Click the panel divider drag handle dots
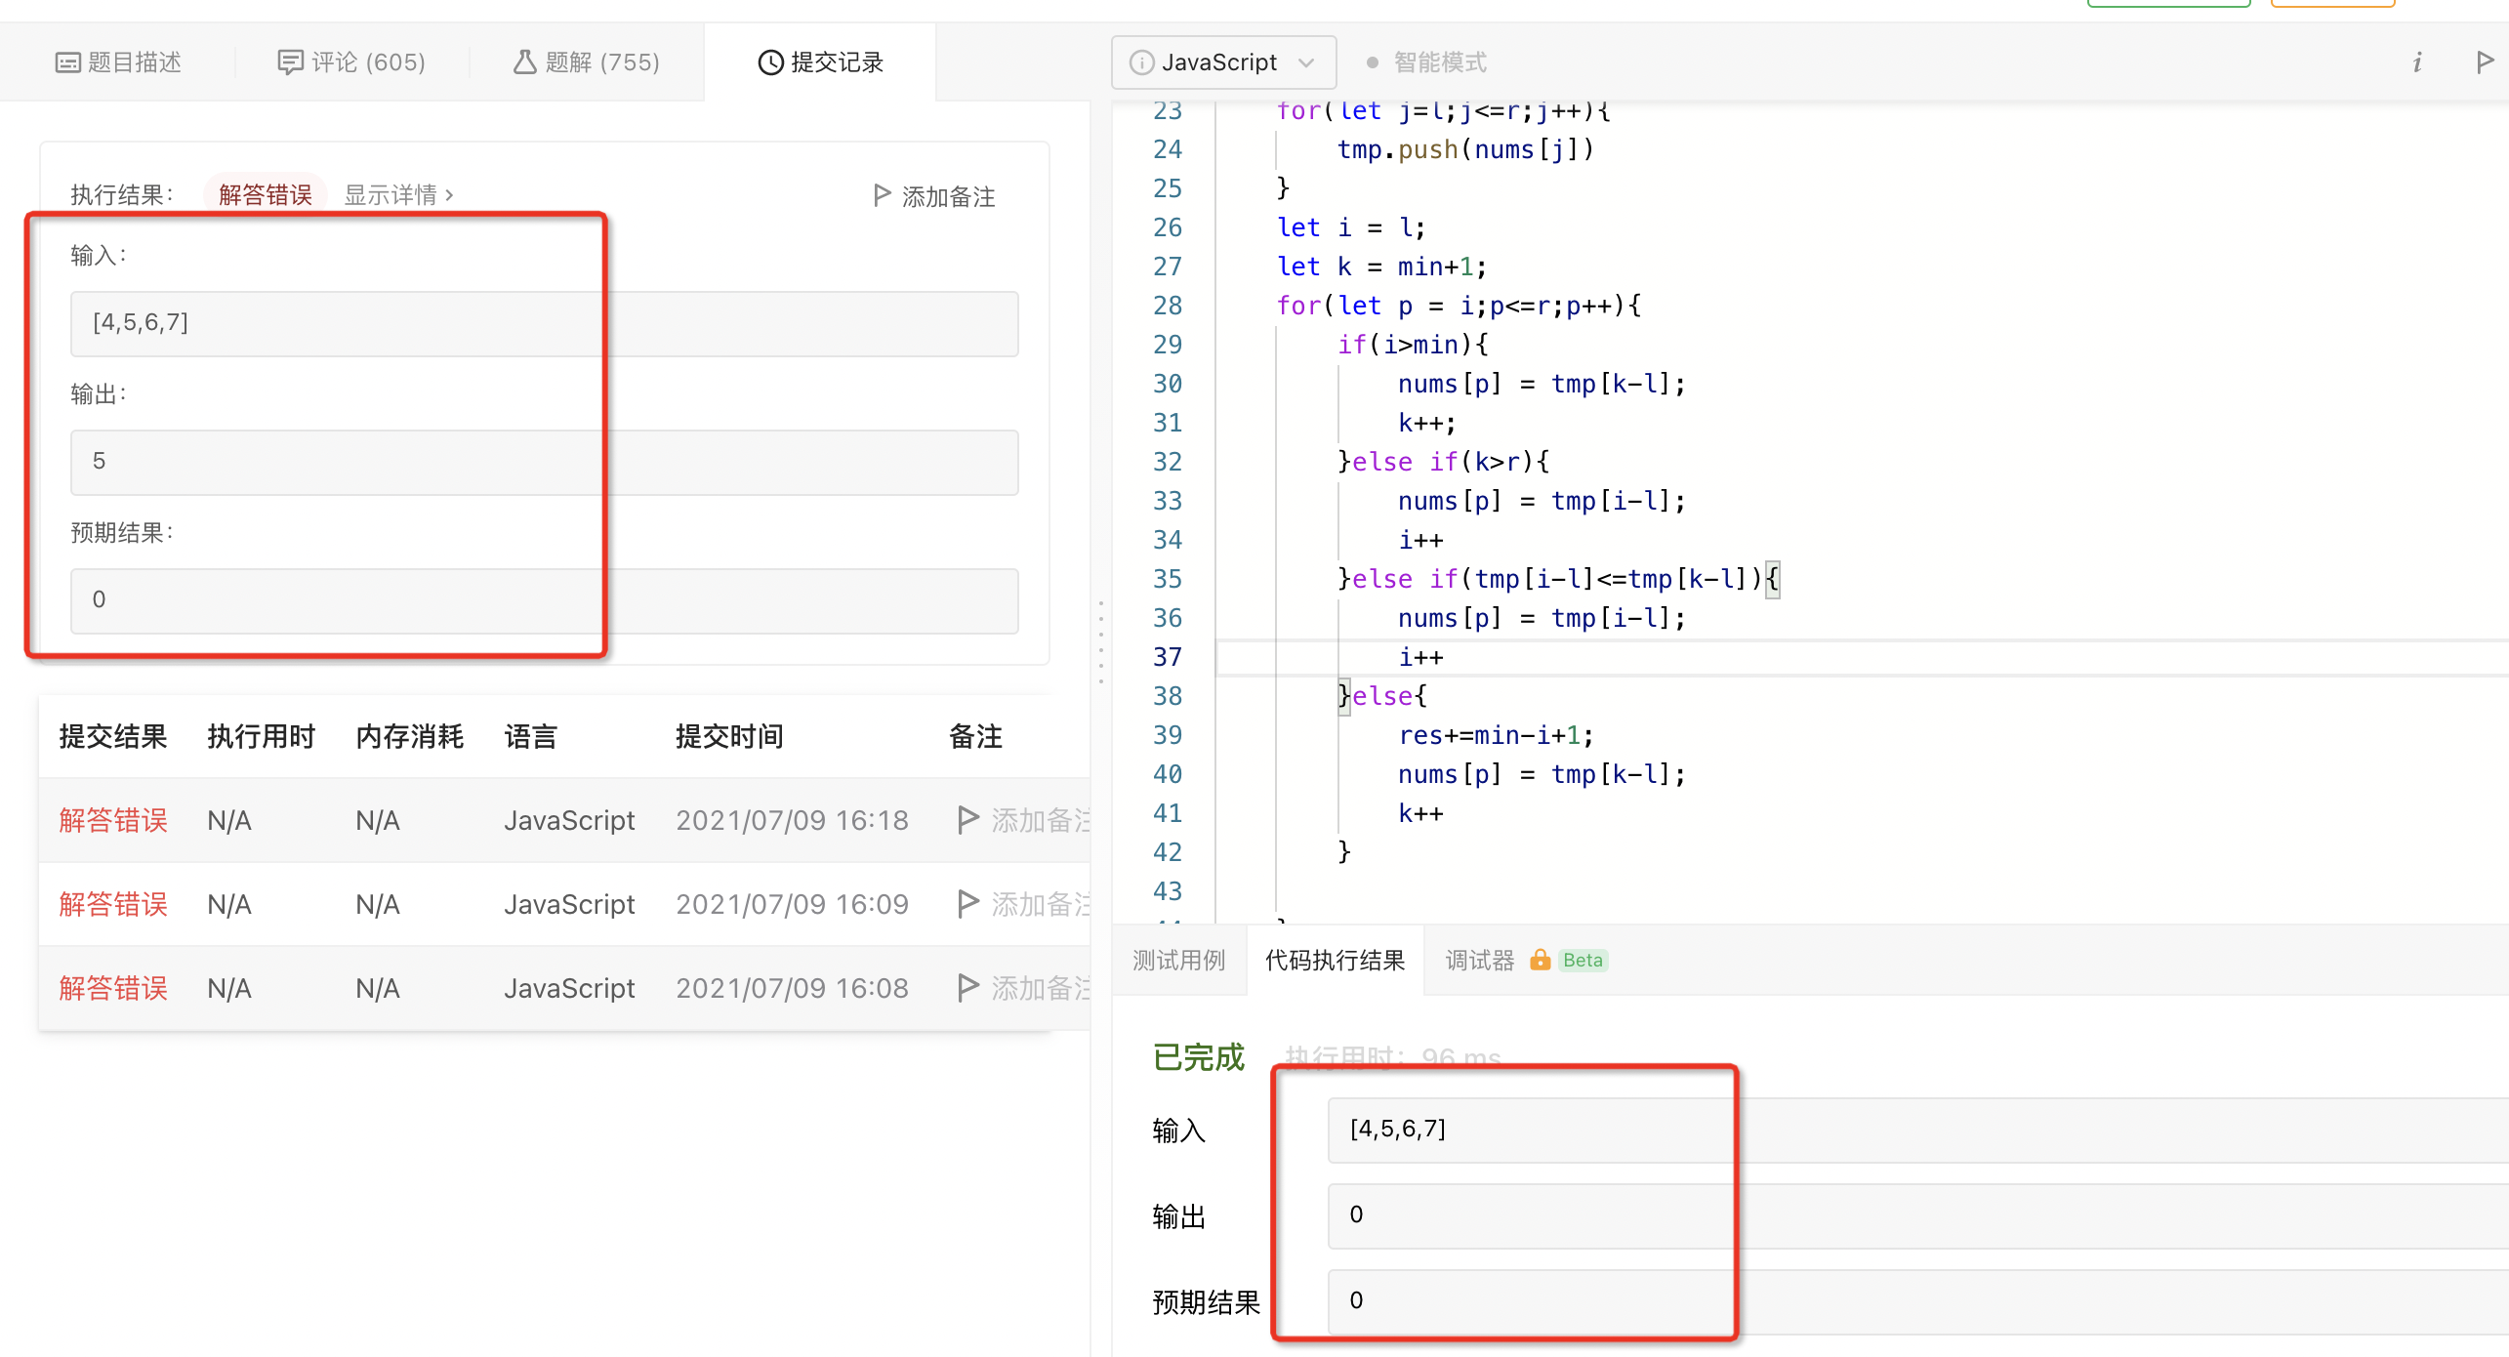Viewport: 2509px width, 1357px height. (x=1100, y=641)
